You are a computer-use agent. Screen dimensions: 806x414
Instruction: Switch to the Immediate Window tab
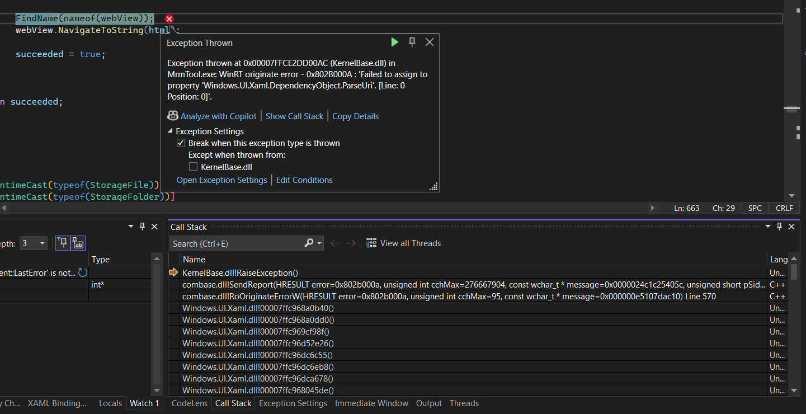pyautogui.click(x=371, y=403)
